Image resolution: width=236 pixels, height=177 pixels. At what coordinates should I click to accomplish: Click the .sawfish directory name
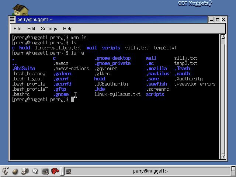(157, 84)
